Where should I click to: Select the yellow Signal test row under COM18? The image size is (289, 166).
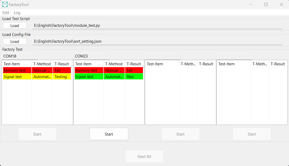click(x=17, y=77)
